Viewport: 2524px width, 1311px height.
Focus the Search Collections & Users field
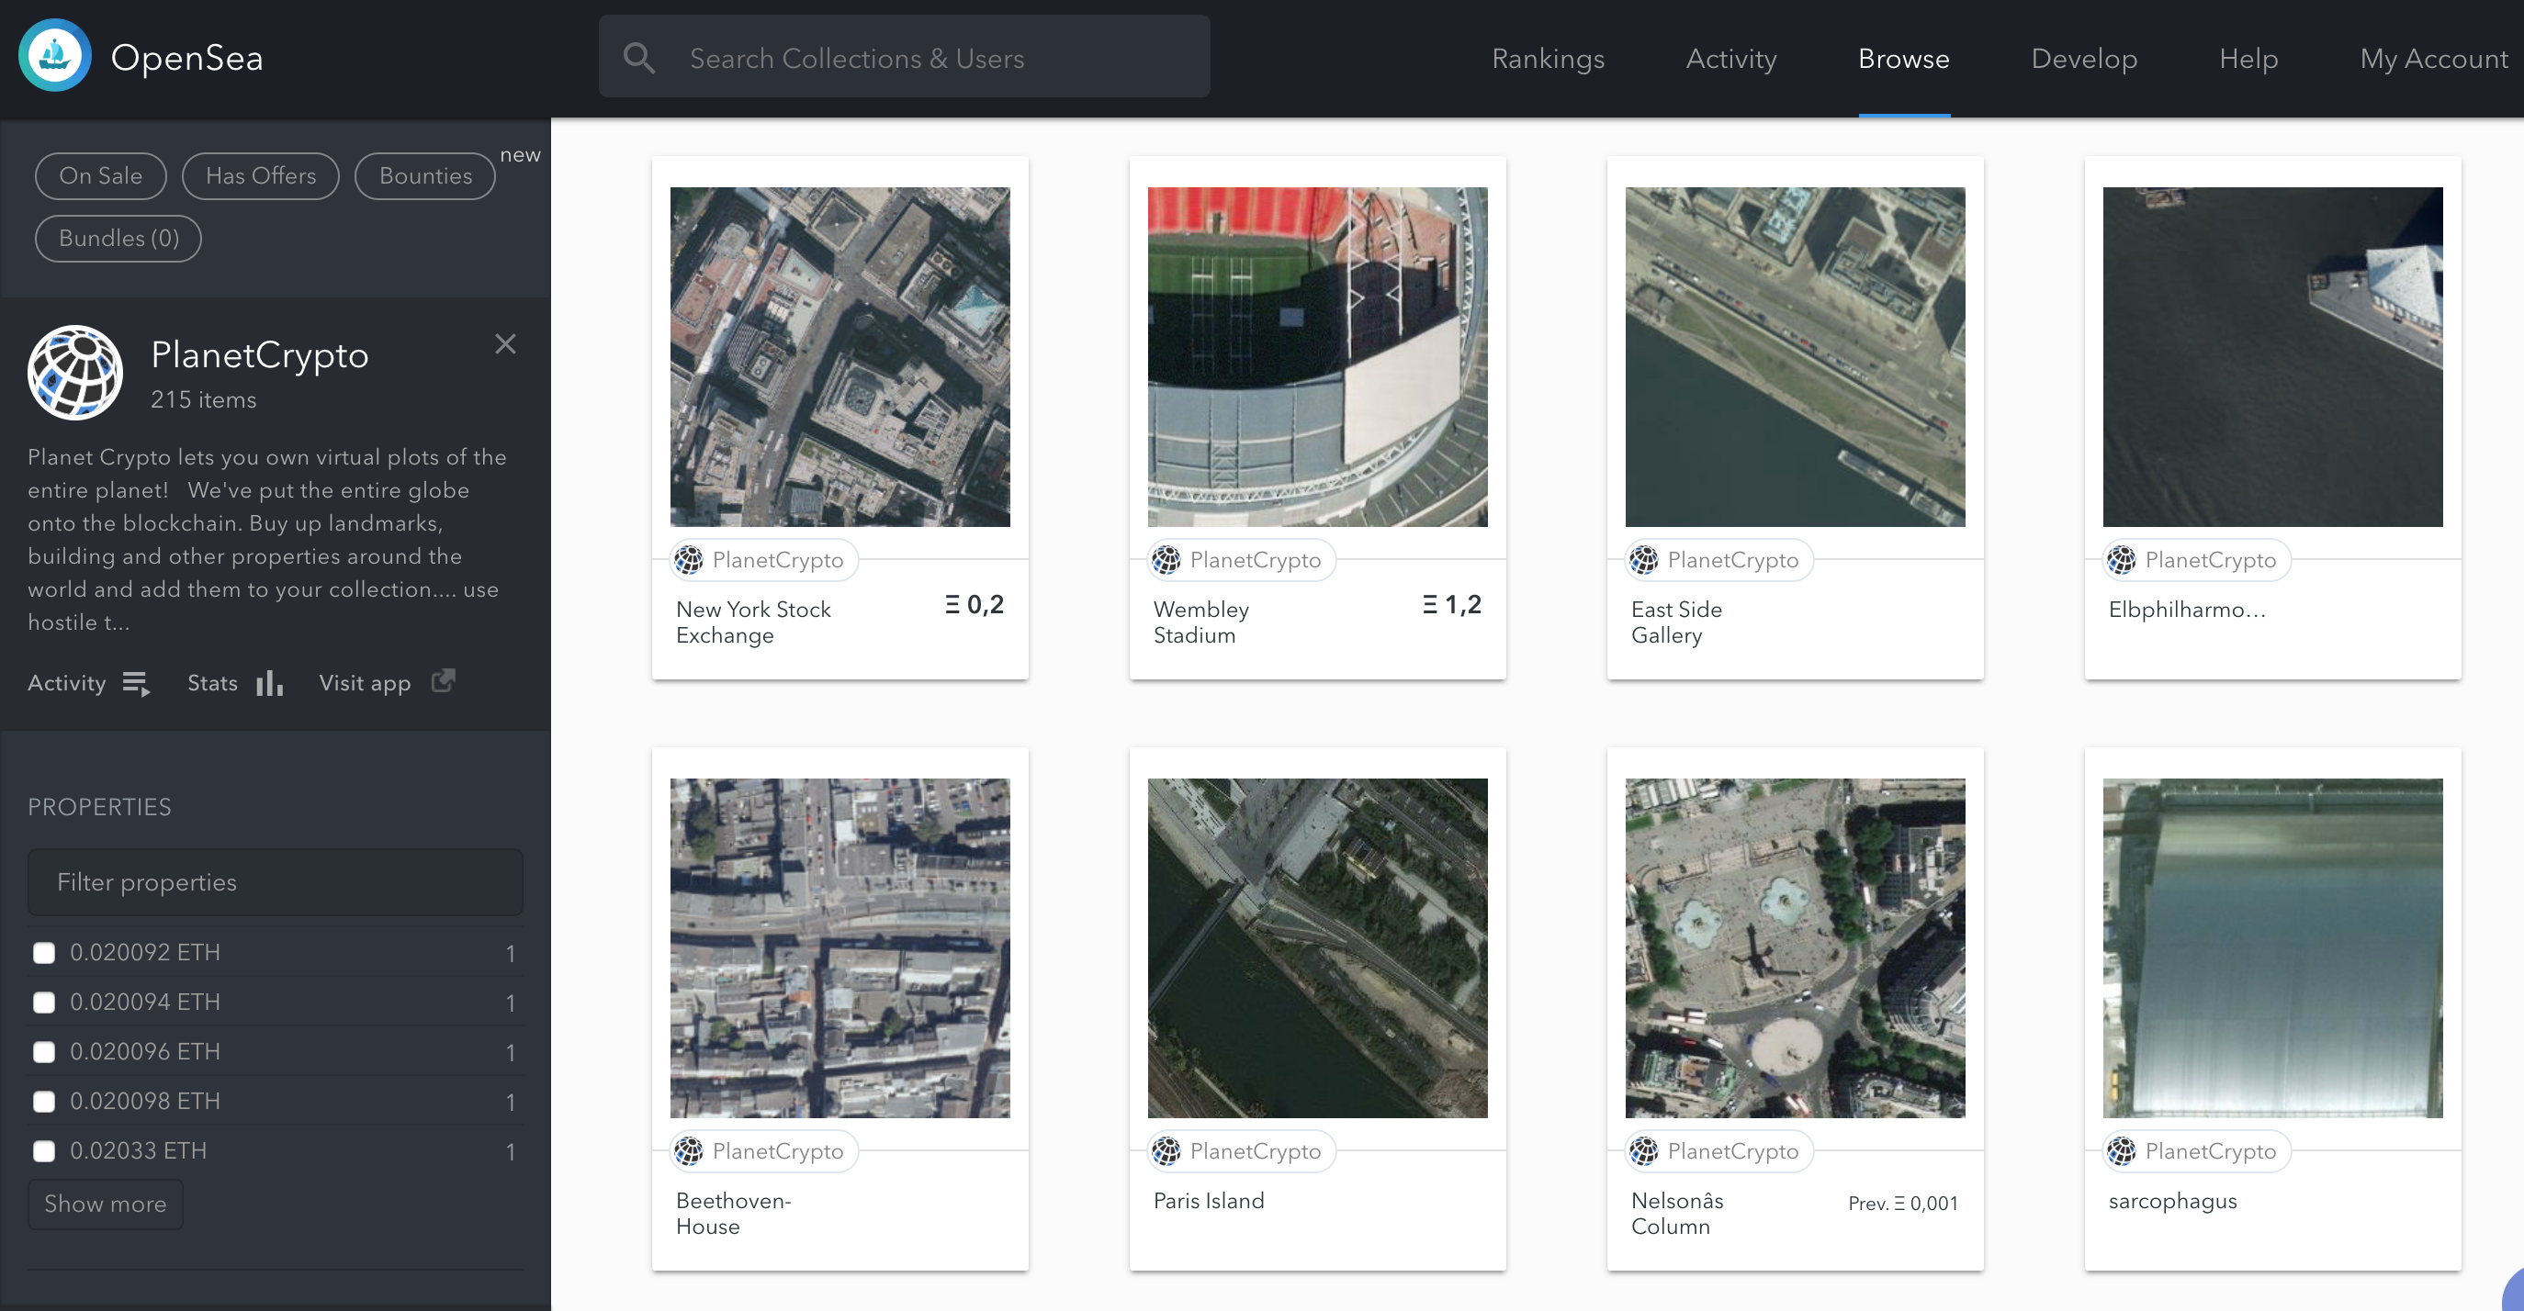point(905,56)
